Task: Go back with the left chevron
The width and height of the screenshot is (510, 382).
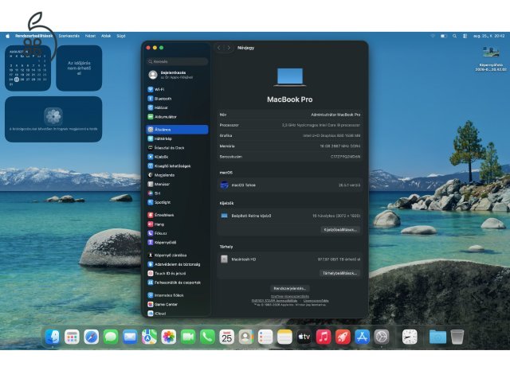Action: [219, 48]
